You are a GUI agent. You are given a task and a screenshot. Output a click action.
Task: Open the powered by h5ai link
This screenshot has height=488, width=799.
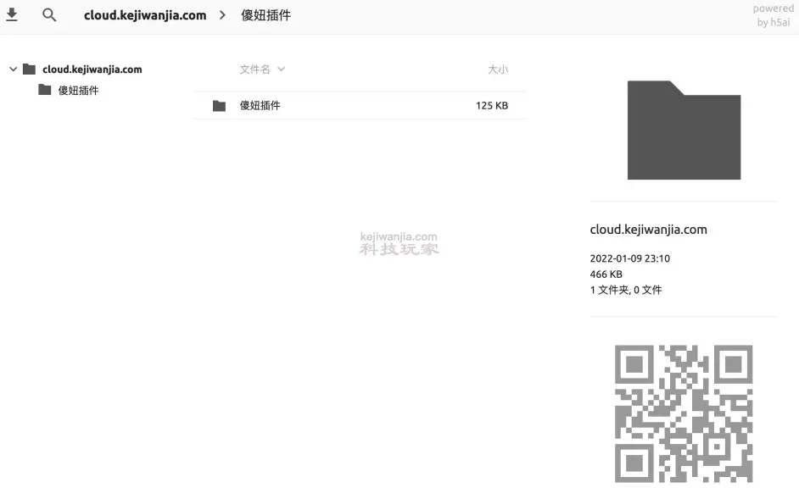[773, 15]
